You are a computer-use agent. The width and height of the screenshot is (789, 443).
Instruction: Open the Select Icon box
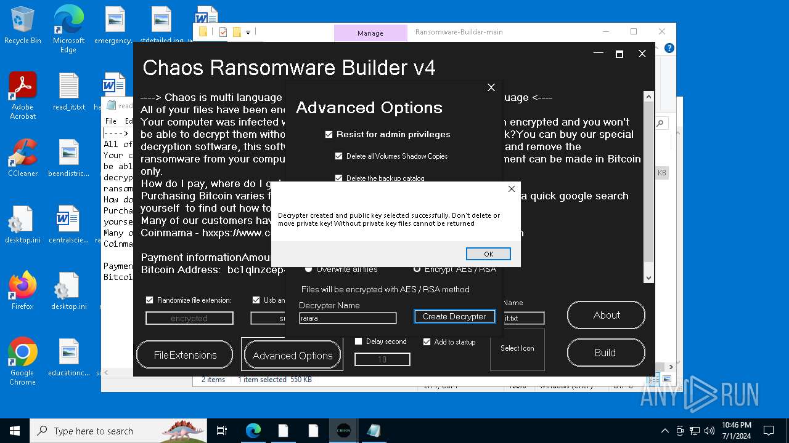517,348
